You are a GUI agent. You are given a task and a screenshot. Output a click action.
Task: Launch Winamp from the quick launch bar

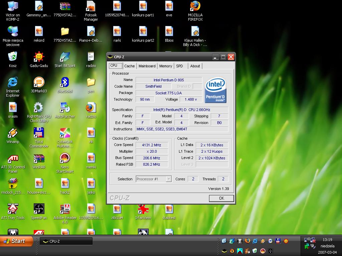pos(263,241)
